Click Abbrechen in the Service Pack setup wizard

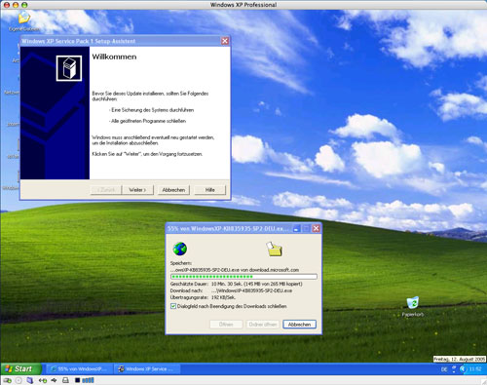point(173,190)
